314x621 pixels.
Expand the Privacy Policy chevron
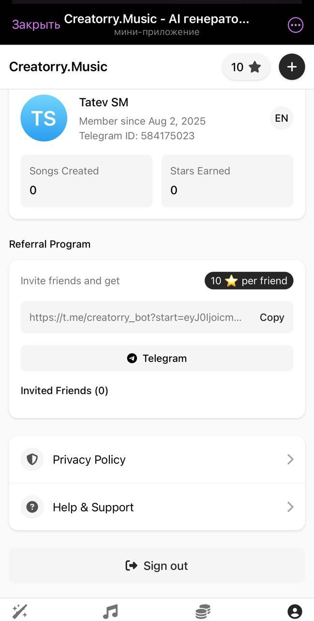click(290, 459)
